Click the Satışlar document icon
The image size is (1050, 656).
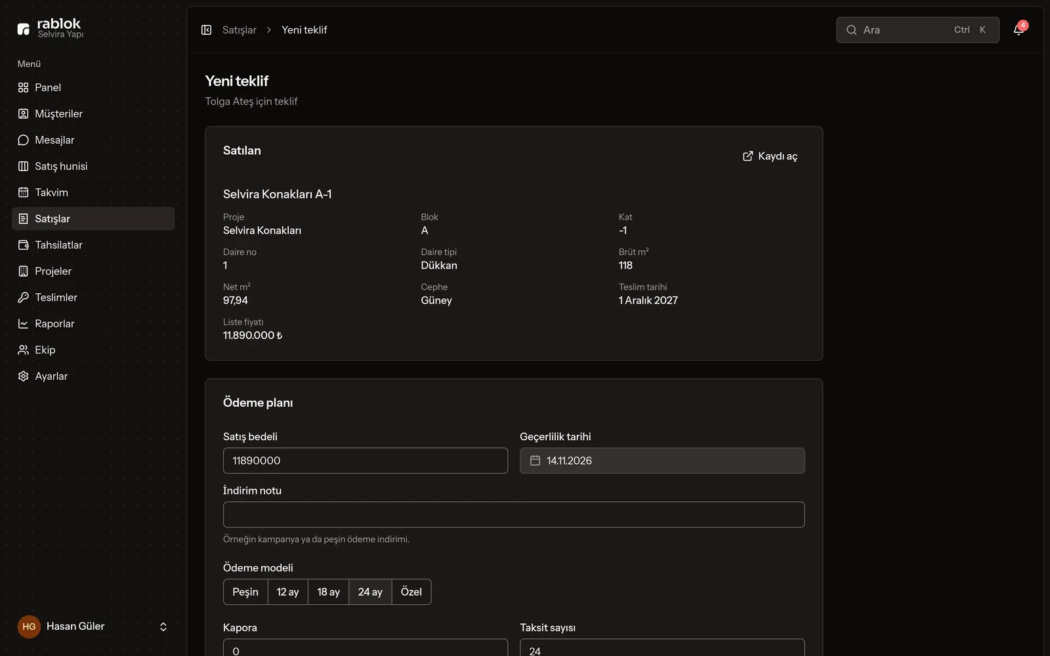24,218
